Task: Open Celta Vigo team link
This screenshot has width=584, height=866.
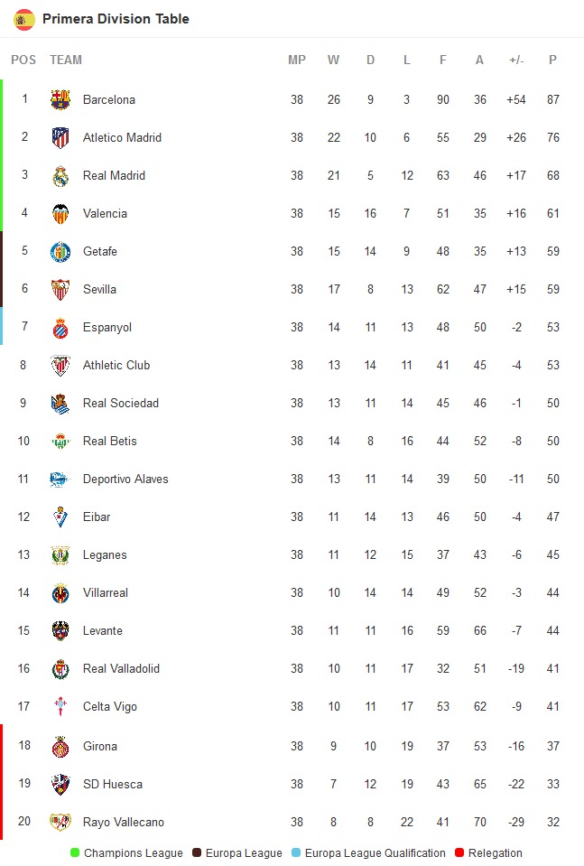Action: [109, 706]
